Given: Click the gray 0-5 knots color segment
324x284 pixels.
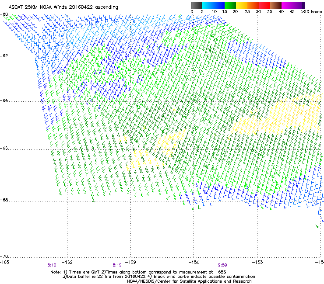Looking at the screenshot, I should coord(196,5).
